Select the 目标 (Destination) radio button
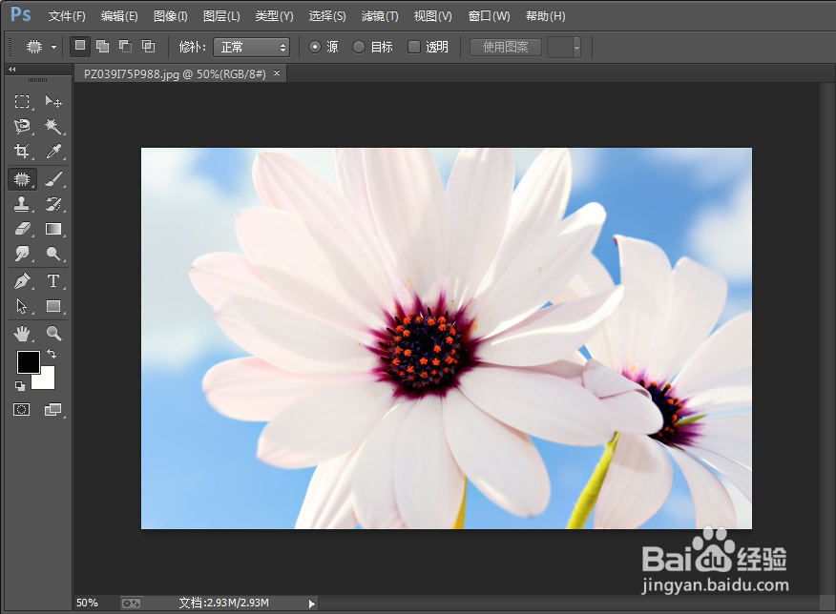Image resolution: width=836 pixels, height=614 pixels. [359, 48]
